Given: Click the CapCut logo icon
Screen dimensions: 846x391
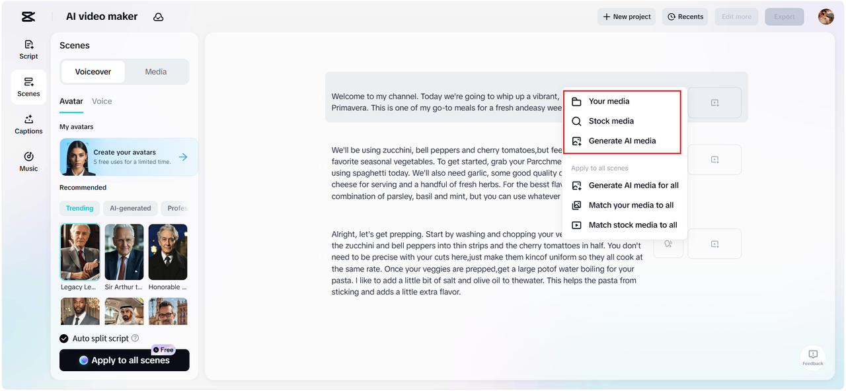Looking at the screenshot, I should coord(28,17).
